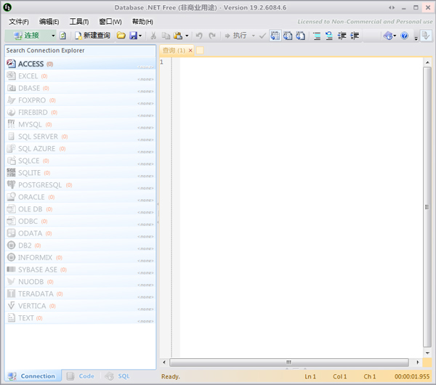The image size is (436, 385).
Task: Select the INFORMIX group
Action: 80,257
